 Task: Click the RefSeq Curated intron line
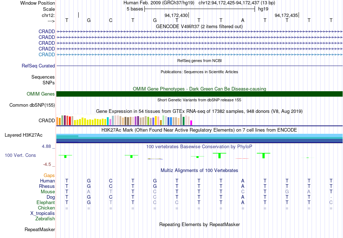(199, 66)
